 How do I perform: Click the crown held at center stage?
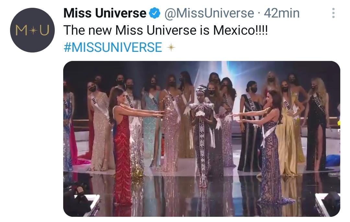coord(200,113)
